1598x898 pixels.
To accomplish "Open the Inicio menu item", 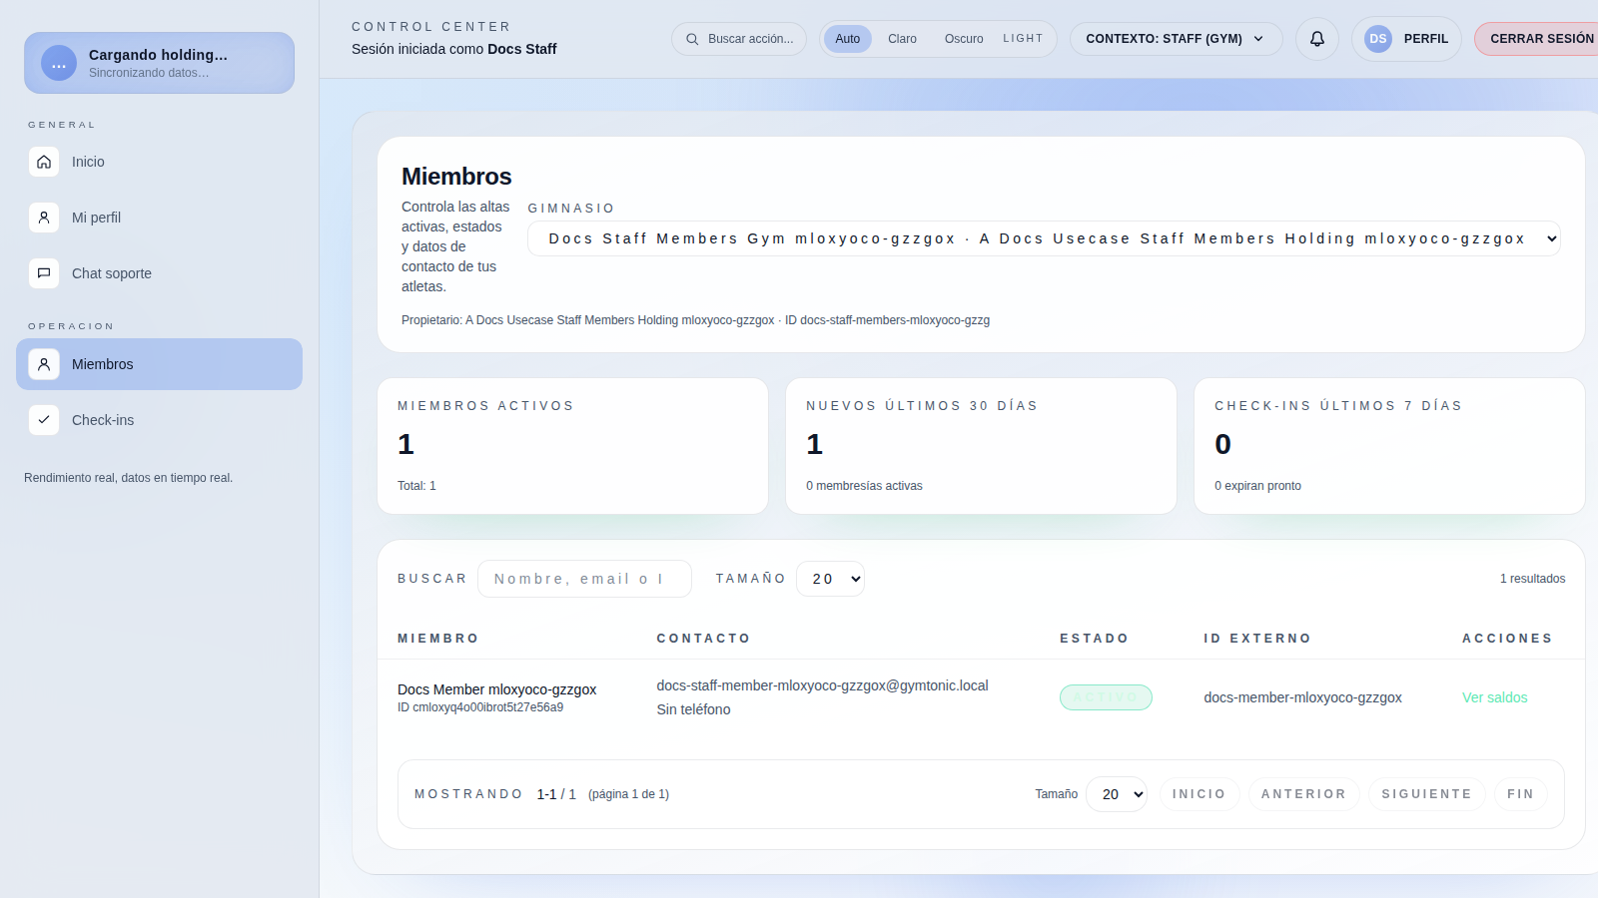I will (x=88, y=162).
